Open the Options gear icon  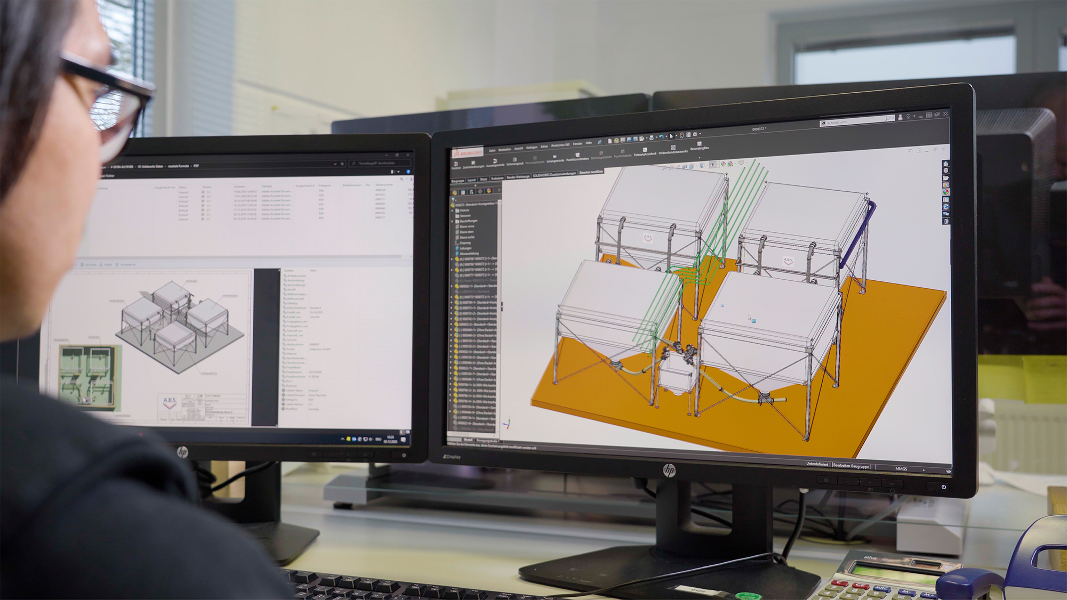[694, 134]
